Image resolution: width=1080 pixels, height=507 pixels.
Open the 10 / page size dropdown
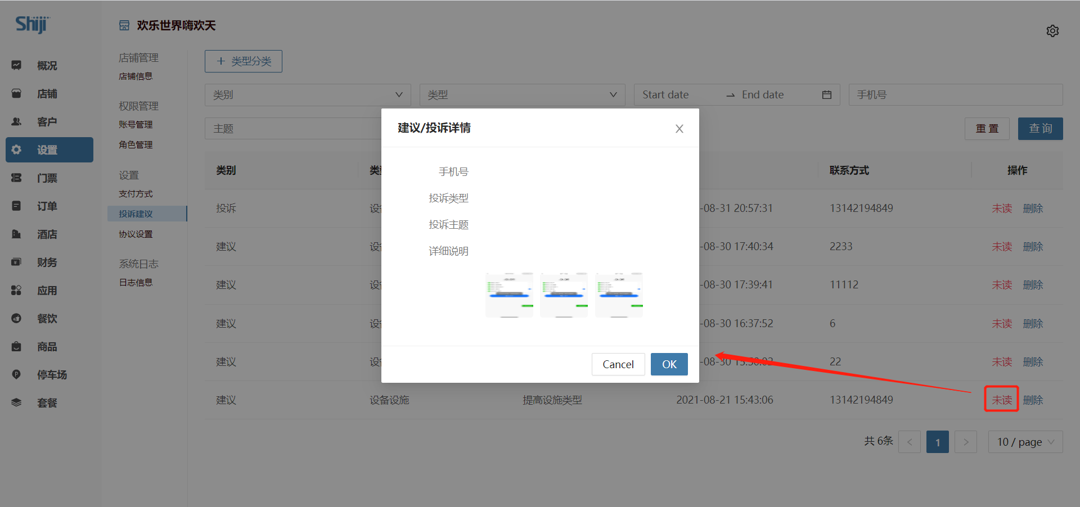1025,442
